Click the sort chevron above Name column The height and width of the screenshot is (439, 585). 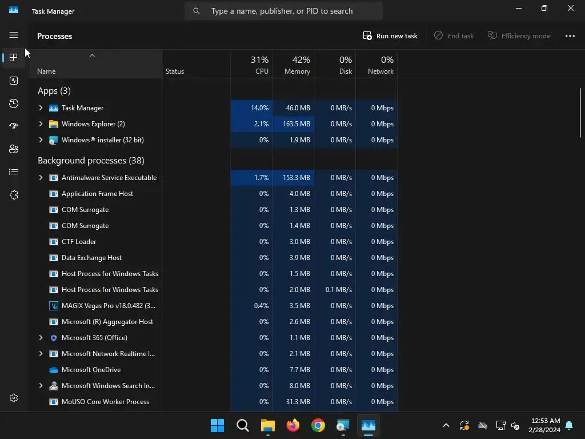point(92,55)
